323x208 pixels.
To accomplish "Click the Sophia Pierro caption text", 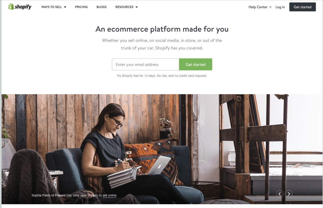I will click(x=74, y=195).
